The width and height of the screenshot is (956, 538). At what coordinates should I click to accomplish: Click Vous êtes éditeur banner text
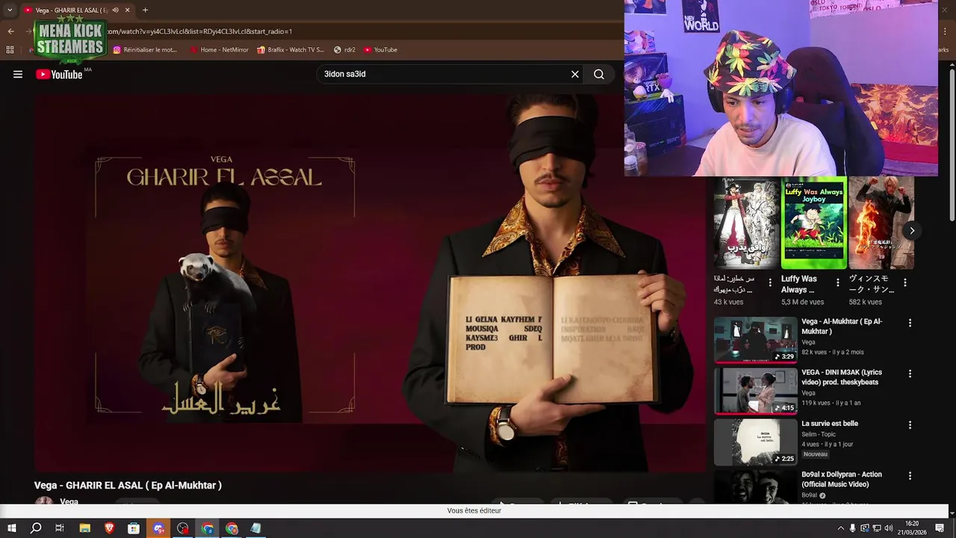pos(474,510)
